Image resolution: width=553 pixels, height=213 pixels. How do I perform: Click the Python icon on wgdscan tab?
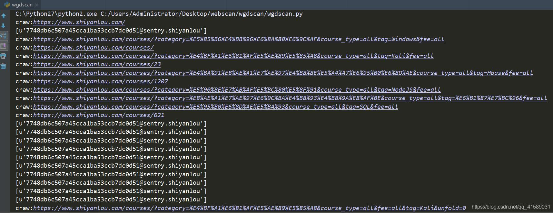(x=7, y=5)
